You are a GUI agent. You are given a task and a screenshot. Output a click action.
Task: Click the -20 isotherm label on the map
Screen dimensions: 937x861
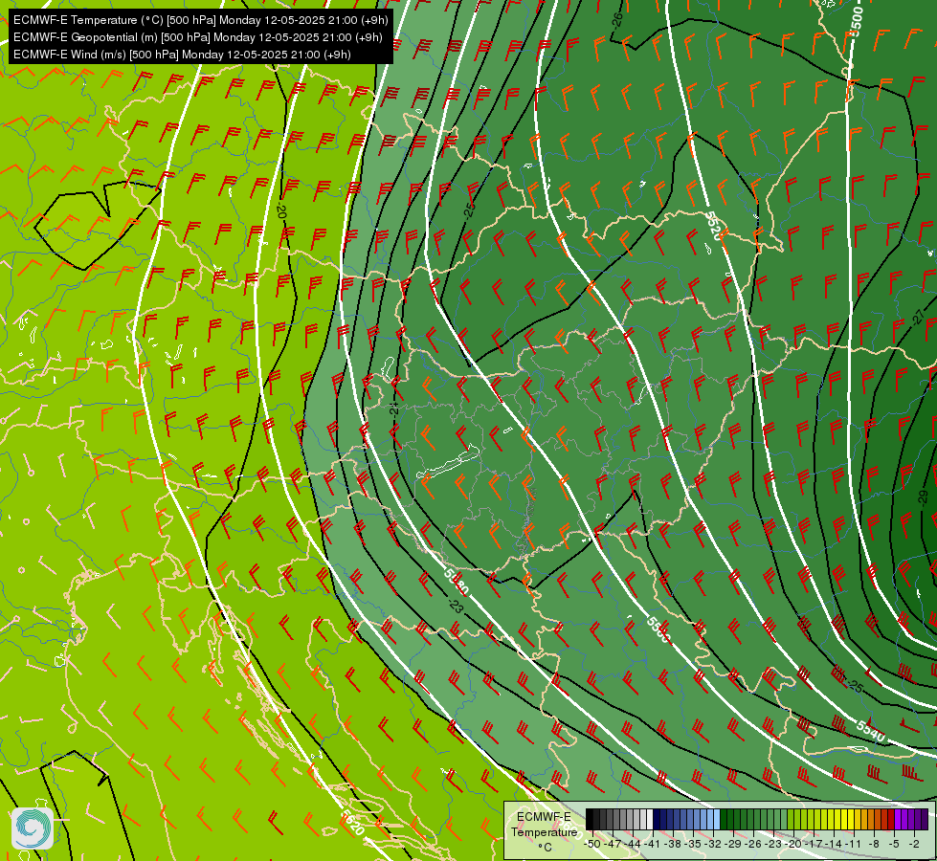coord(281,210)
